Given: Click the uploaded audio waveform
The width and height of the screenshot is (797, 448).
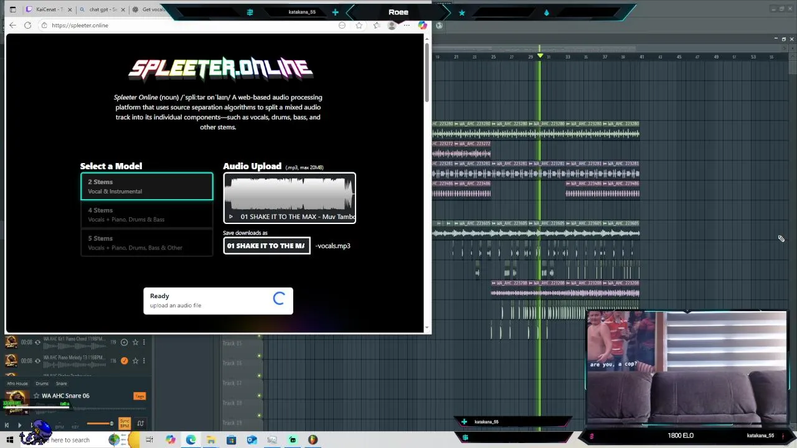Looking at the screenshot, I should 290,193.
